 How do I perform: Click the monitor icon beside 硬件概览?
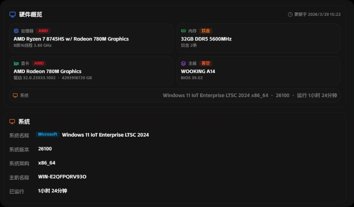(12, 14)
